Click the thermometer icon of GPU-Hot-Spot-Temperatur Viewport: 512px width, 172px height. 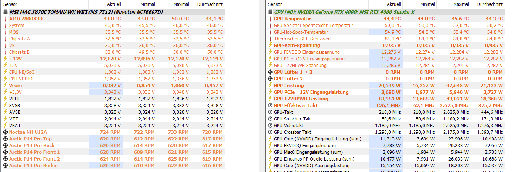pyautogui.click(x=270, y=32)
